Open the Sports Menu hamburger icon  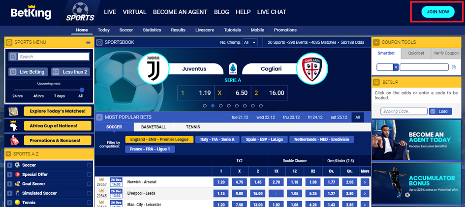[x=89, y=43]
